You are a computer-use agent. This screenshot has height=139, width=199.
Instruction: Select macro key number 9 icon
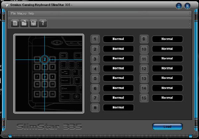(144, 39)
